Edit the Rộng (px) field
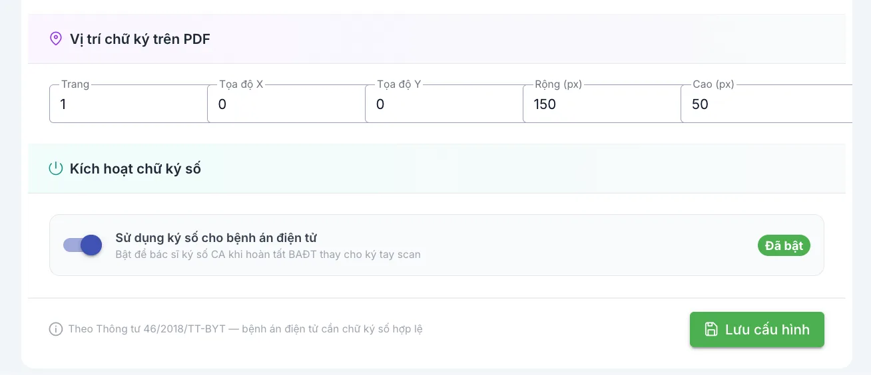 coord(602,104)
